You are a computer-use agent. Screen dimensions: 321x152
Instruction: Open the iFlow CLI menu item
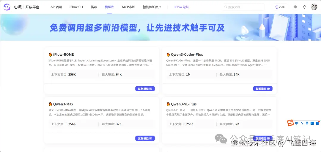[x=76, y=7]
